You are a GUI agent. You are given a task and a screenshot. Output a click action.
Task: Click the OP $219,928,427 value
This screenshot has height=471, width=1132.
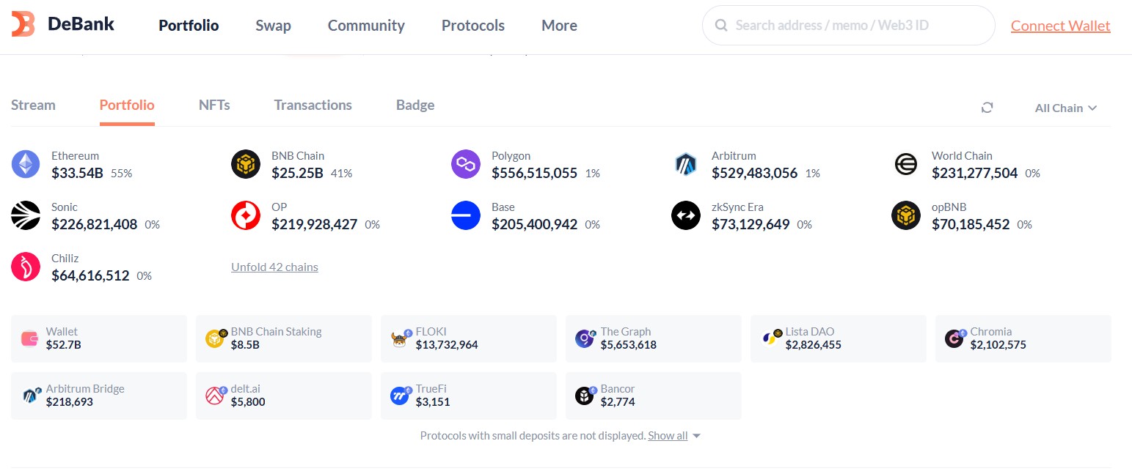click(314, 224)
